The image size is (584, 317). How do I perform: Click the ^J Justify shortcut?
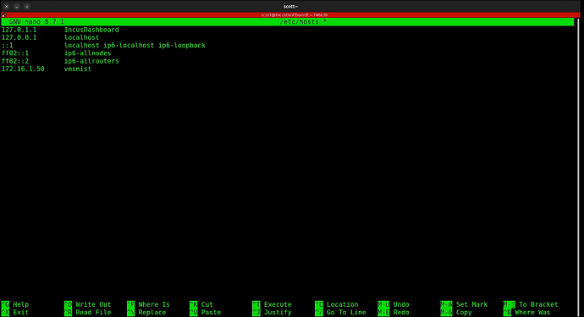[272, 312]
